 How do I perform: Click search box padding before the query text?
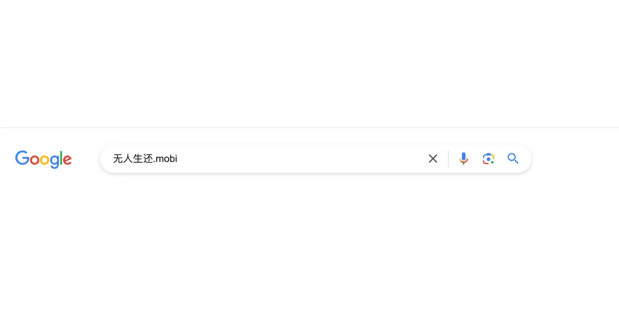pyautogui.click(x=107, y=158)
